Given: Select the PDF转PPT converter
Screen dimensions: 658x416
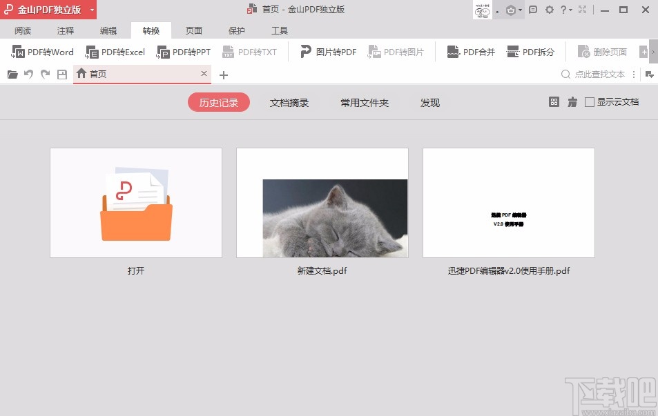Looking at the screenshot, I should pos(183,51).
